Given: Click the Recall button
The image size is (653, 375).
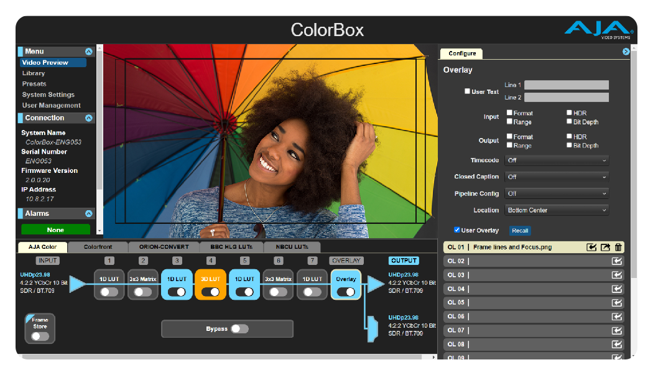Looking at the screenshot, I should [x=520, y=231].
